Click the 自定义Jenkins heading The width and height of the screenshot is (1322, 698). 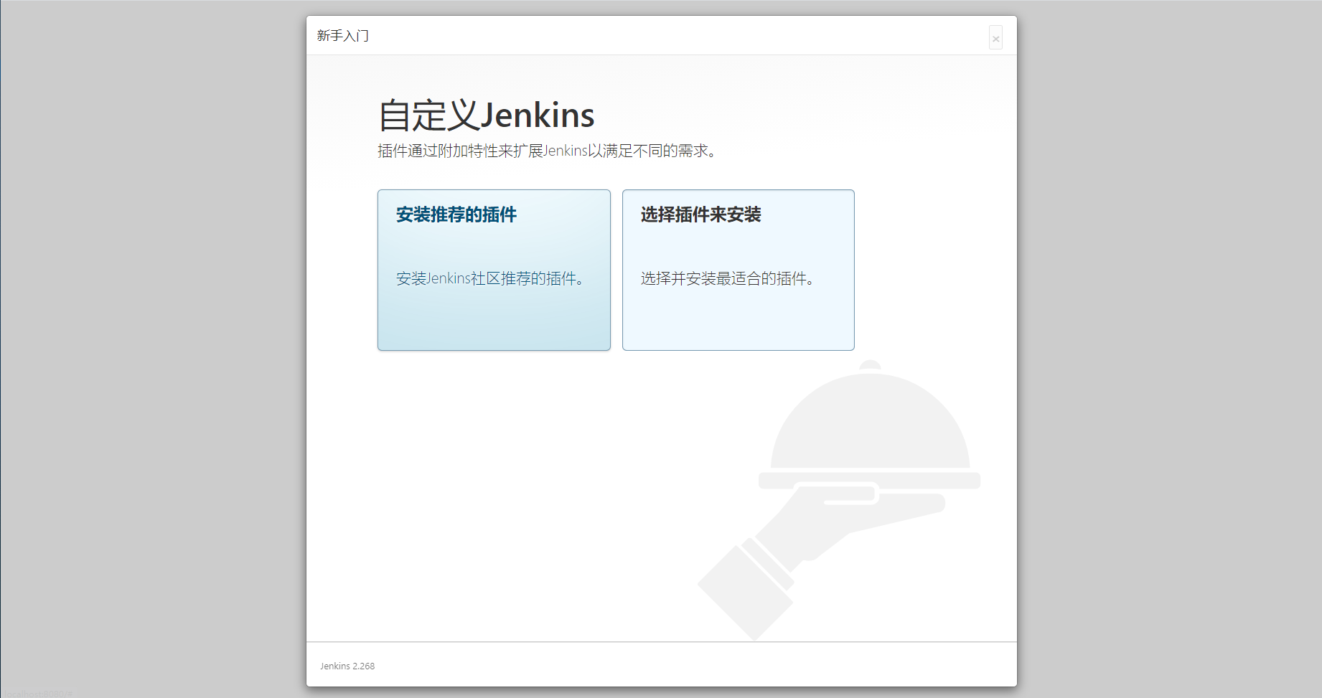coord(487,115)
